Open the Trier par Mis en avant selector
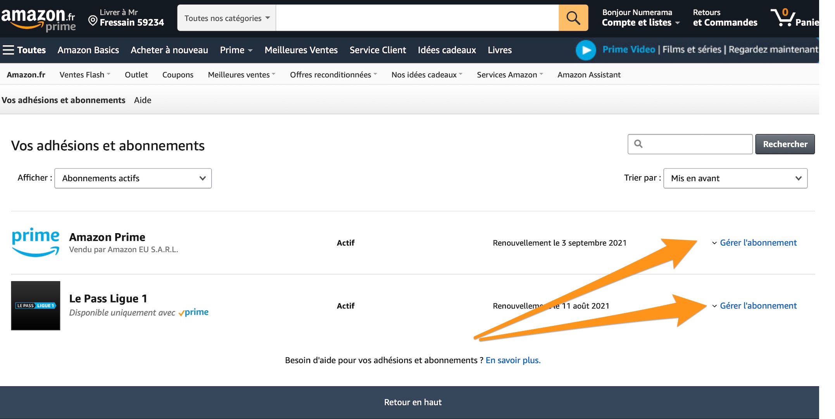 point(735,178)
